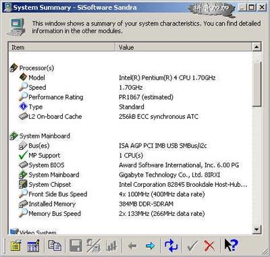Click the scrollbar down arrow

pyautogui.click(x=256, y=229)
